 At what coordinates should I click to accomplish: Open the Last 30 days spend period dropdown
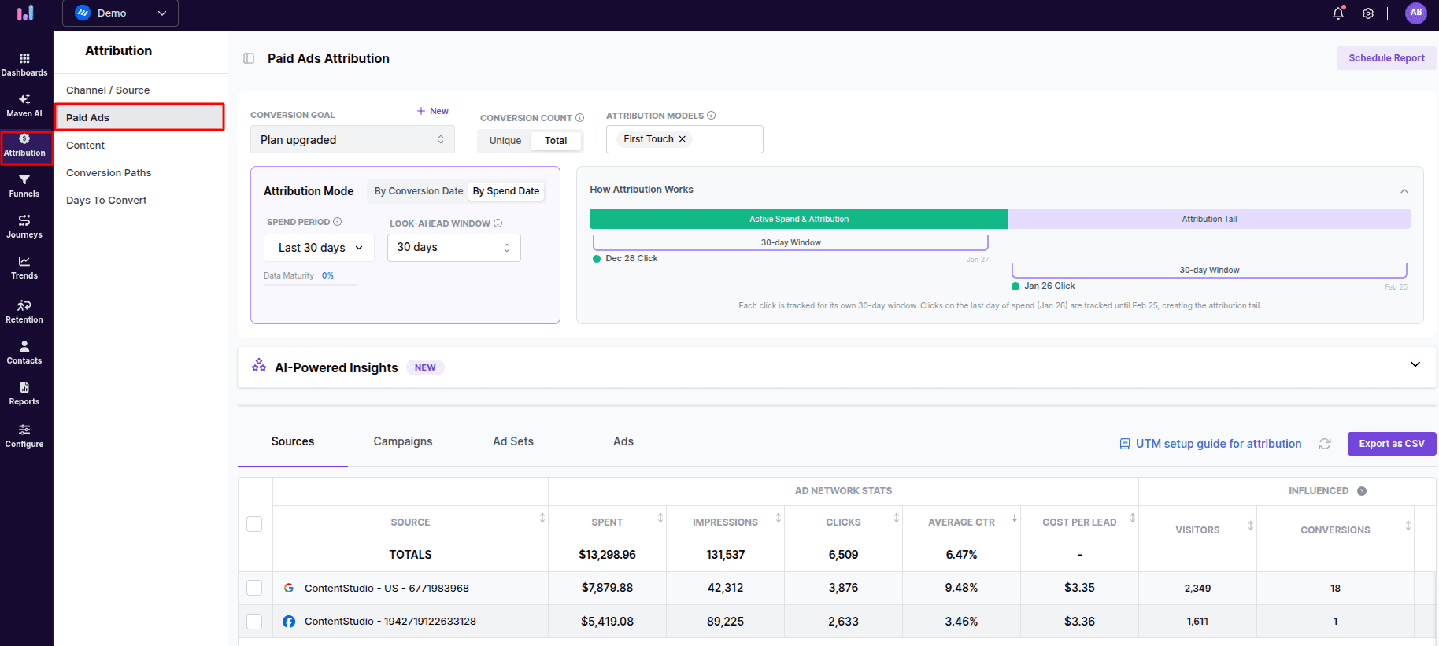[319, 248]
